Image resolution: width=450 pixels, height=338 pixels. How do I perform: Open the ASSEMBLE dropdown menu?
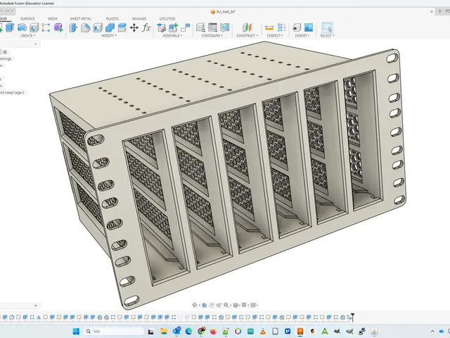[172, 36]
